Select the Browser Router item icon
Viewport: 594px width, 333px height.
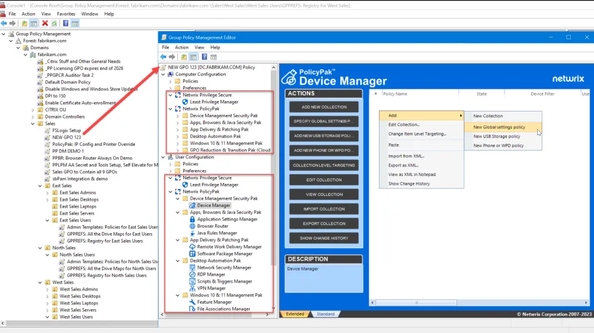[193, 226]
